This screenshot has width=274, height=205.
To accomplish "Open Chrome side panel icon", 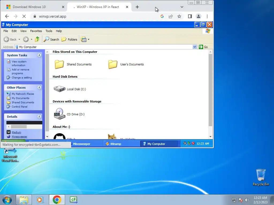I will [x=190, y=16].
